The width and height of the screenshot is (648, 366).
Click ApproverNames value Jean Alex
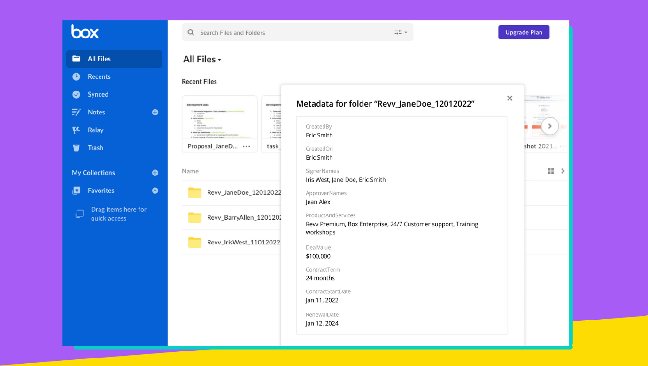tap(318, 202)
